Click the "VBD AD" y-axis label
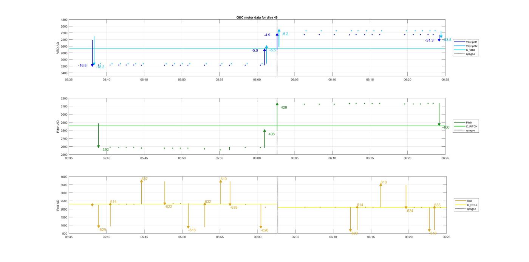The height and width of the screenshot is (262, 529). click(x=58, y=48)
